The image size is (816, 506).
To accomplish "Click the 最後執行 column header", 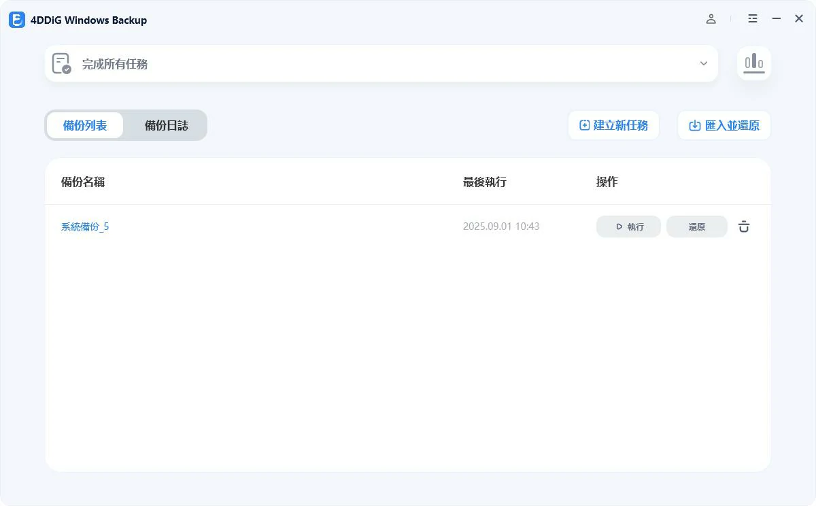I will [485, 182].
